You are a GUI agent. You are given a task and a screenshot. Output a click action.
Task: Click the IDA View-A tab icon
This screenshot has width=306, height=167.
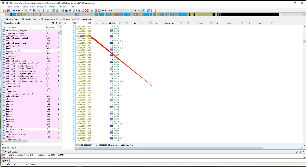(x=66, y=23)
